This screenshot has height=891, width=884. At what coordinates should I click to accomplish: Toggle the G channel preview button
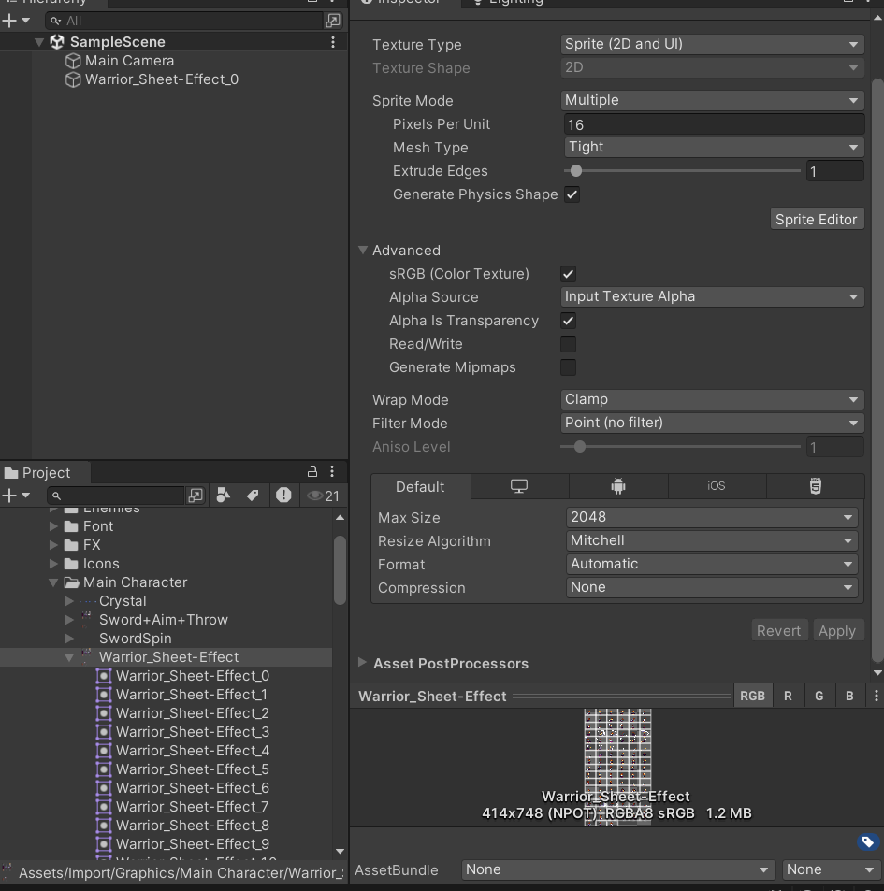819,697
